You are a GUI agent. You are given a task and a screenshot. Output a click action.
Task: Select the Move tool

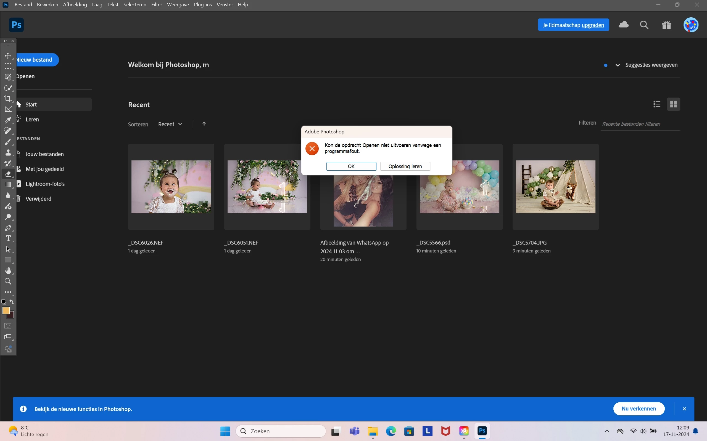(x=8, y=55)
